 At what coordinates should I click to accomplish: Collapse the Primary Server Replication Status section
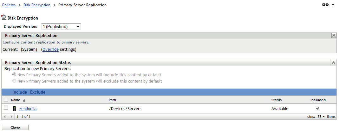point(334,62)
